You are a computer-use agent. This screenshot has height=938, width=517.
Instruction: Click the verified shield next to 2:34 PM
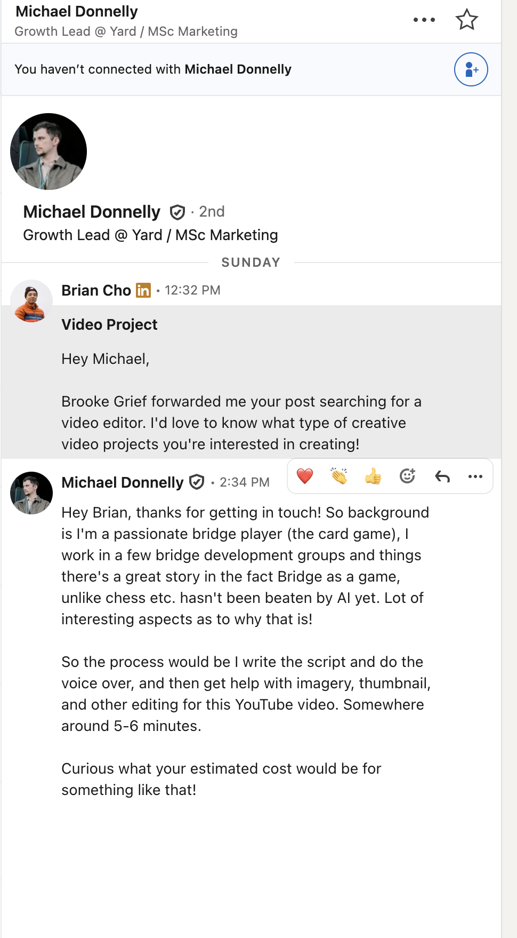tap(197, 482)
